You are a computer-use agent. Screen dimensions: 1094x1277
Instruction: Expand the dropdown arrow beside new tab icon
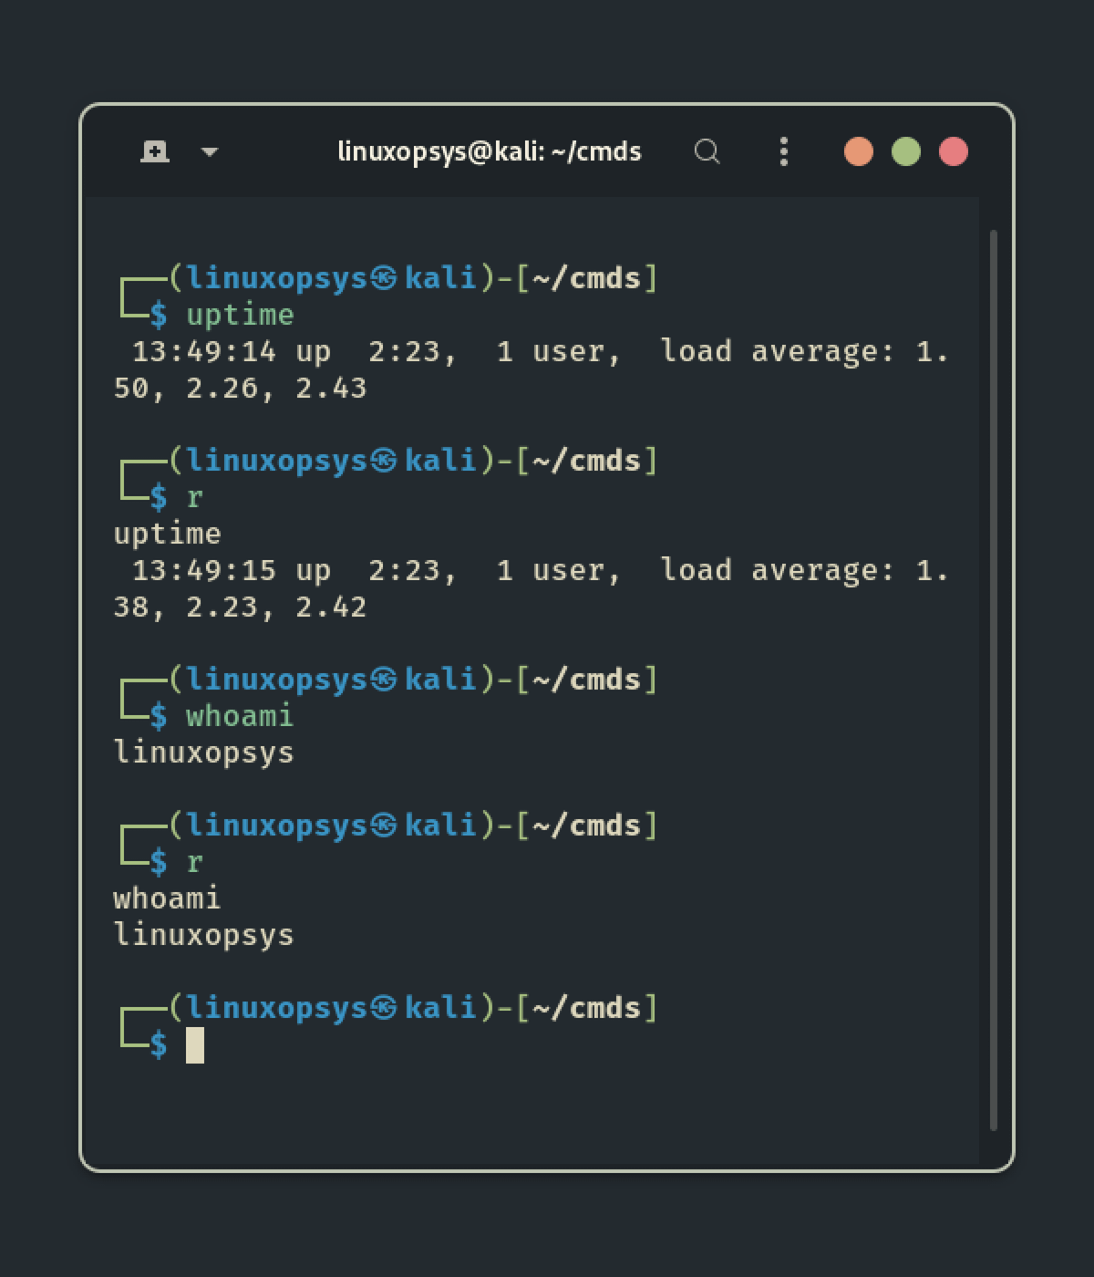tap(209, 152)
